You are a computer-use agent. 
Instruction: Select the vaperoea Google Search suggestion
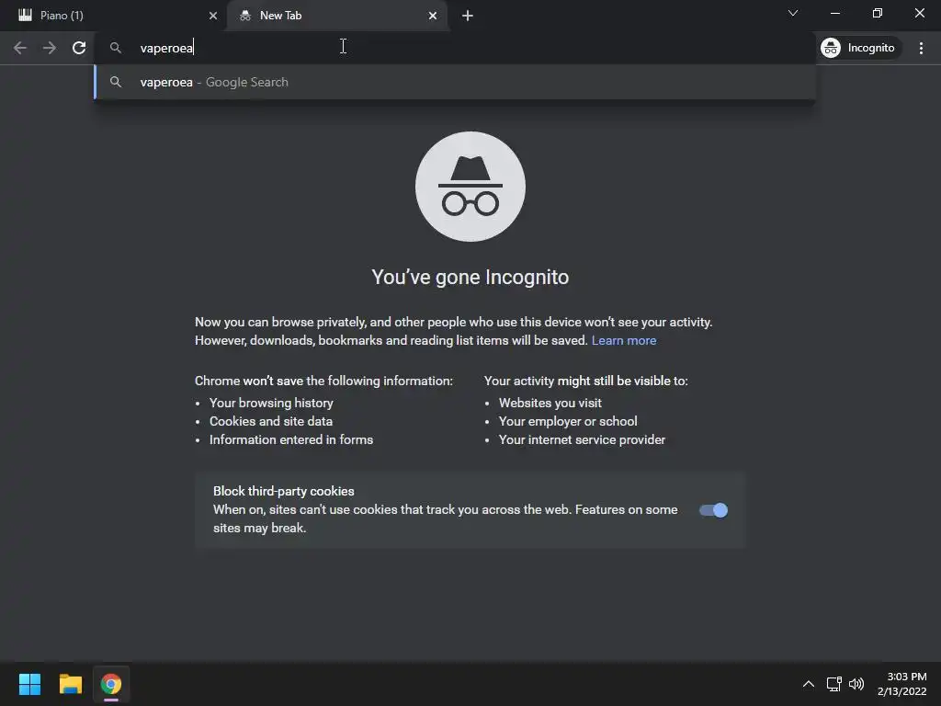[x=455, y=82]
